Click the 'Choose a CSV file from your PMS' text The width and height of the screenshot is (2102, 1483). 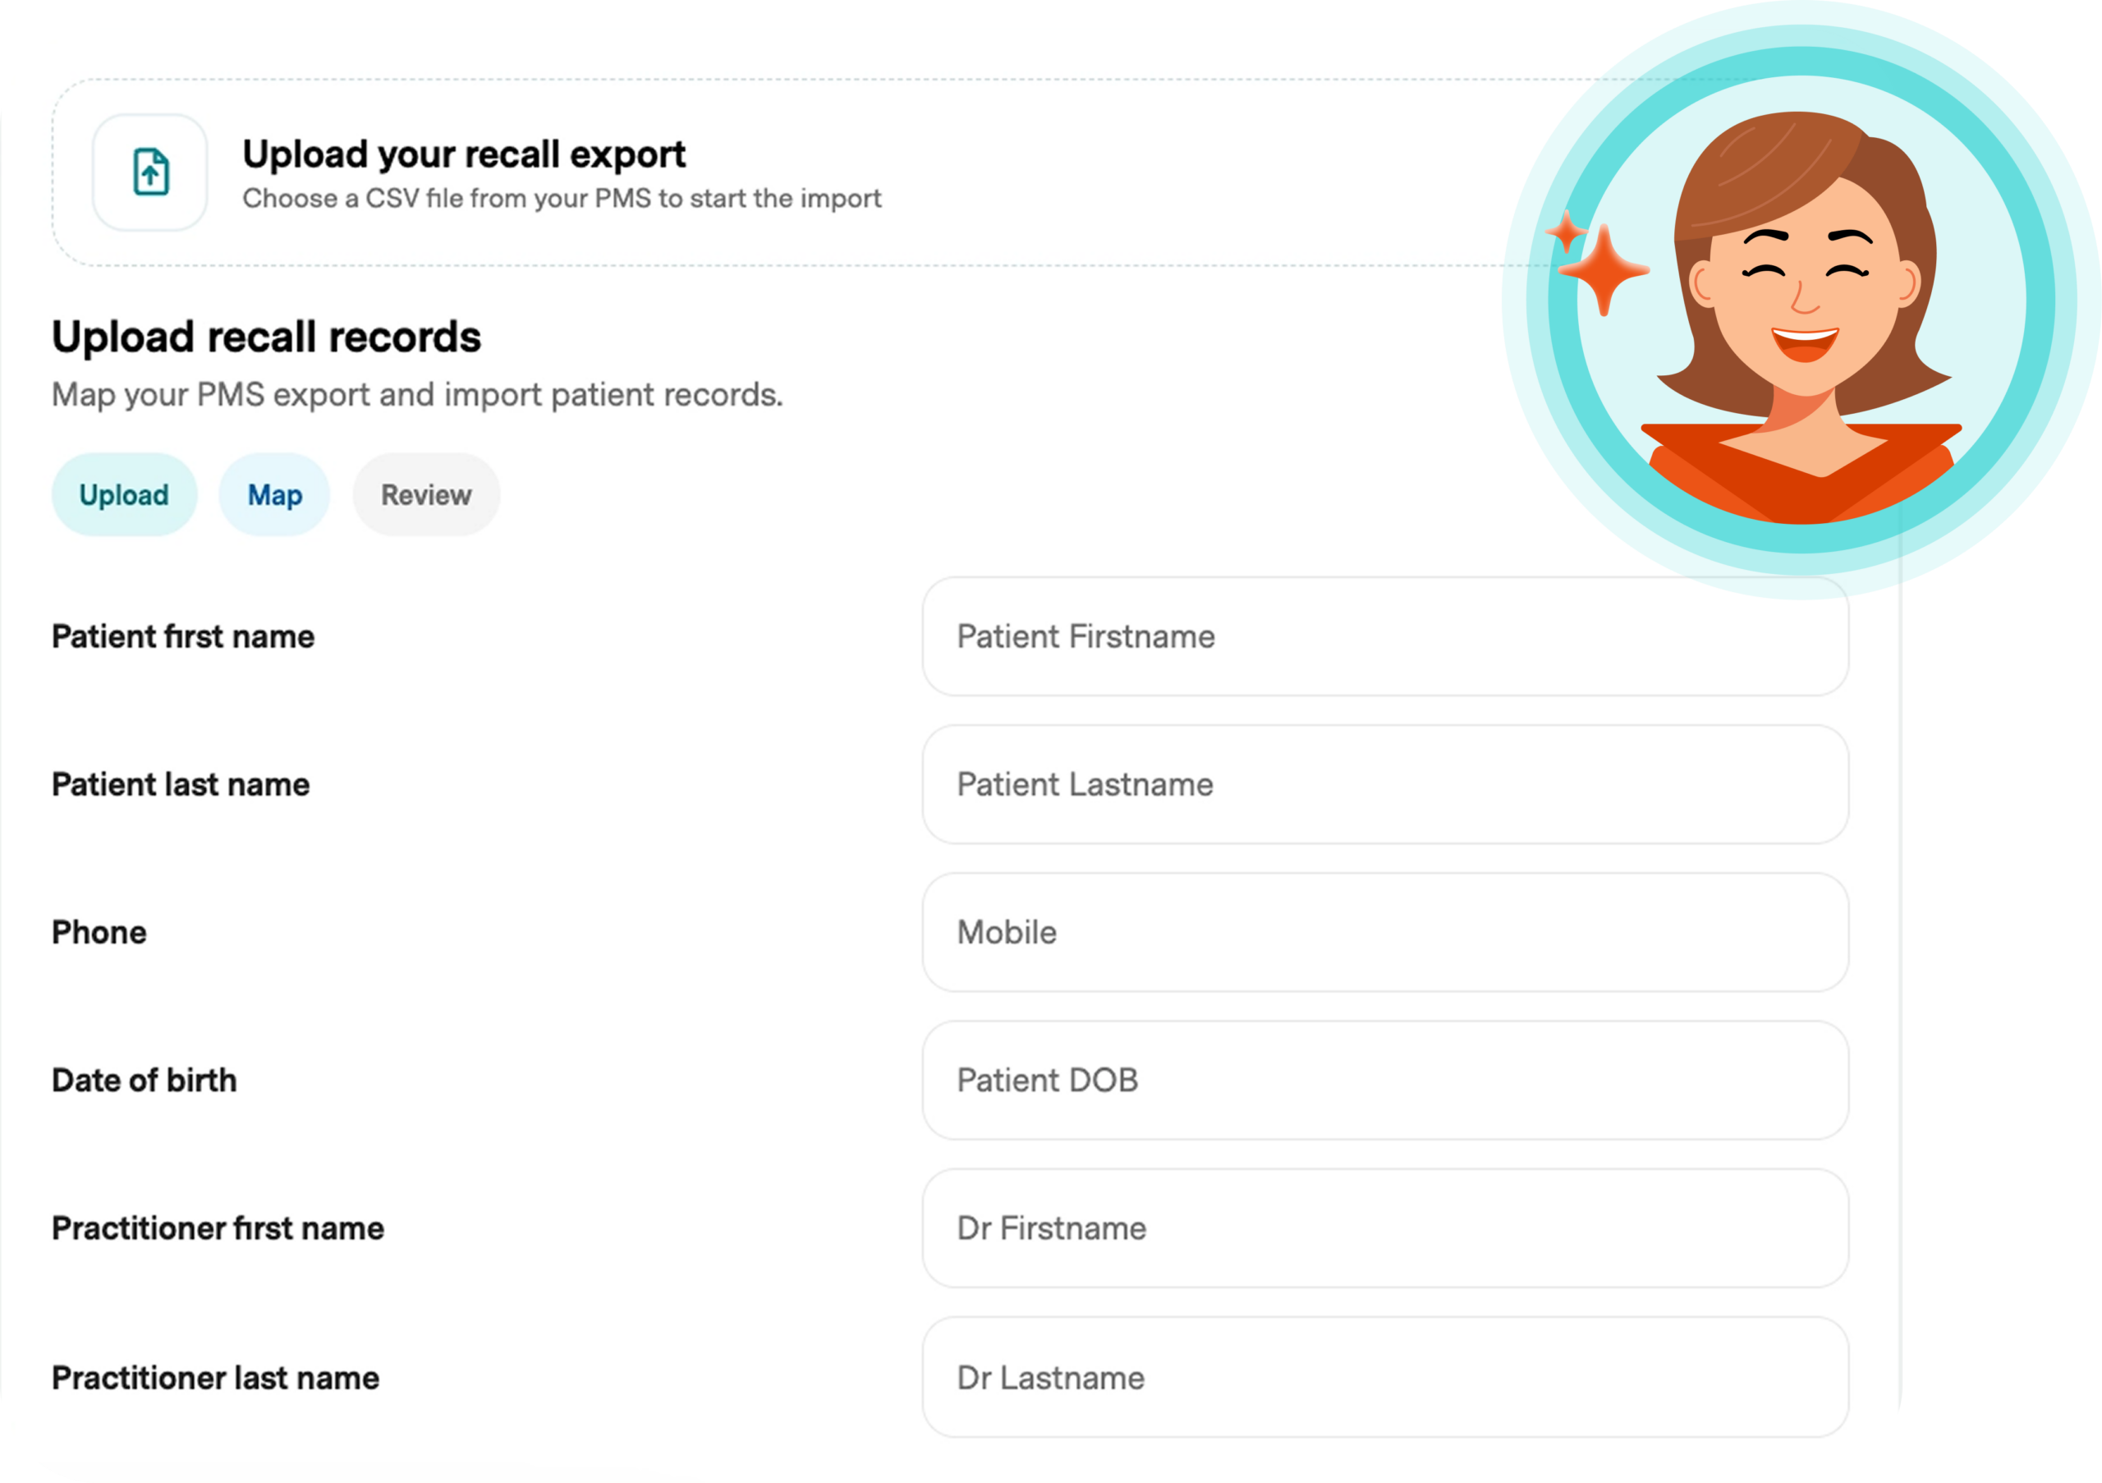(562, 199)
